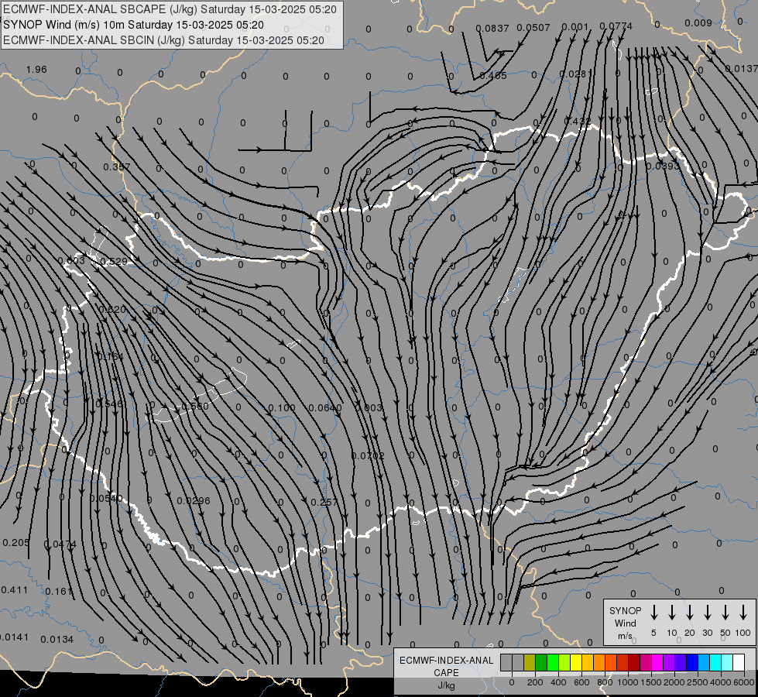The height and width of the screenshot is (697, 758).
Task: Click the 0.432 value on the map
Action: pyautogui.click(x=578, y=121)
